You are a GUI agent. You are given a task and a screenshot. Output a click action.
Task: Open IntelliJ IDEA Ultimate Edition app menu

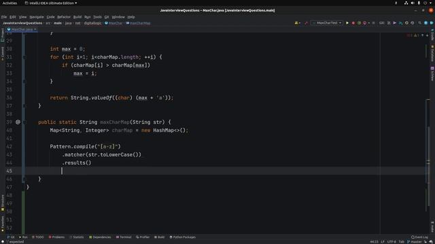point(51,3)
